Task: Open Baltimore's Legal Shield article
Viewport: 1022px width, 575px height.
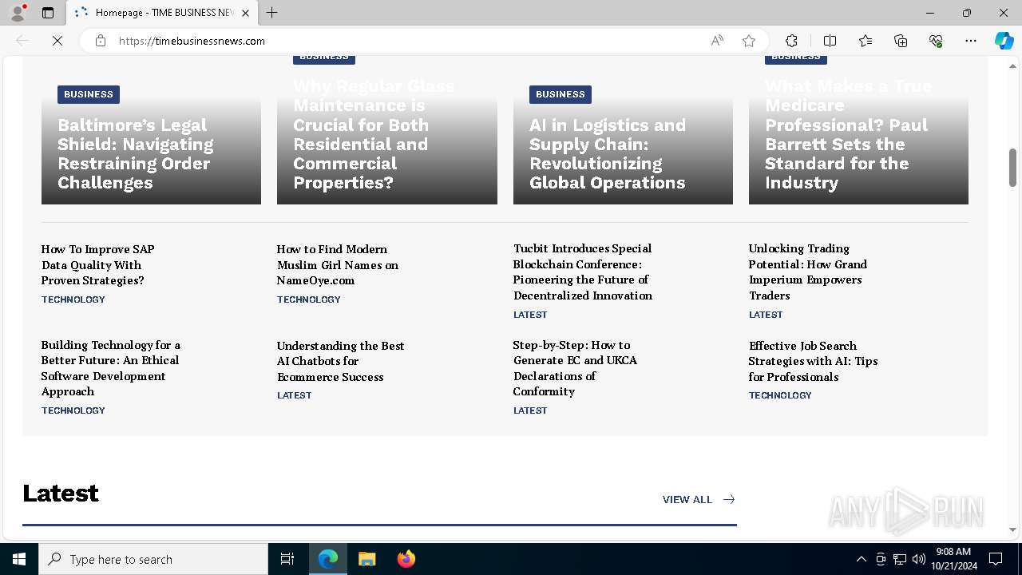Action: pyautogui.click(x=136, y=154)
